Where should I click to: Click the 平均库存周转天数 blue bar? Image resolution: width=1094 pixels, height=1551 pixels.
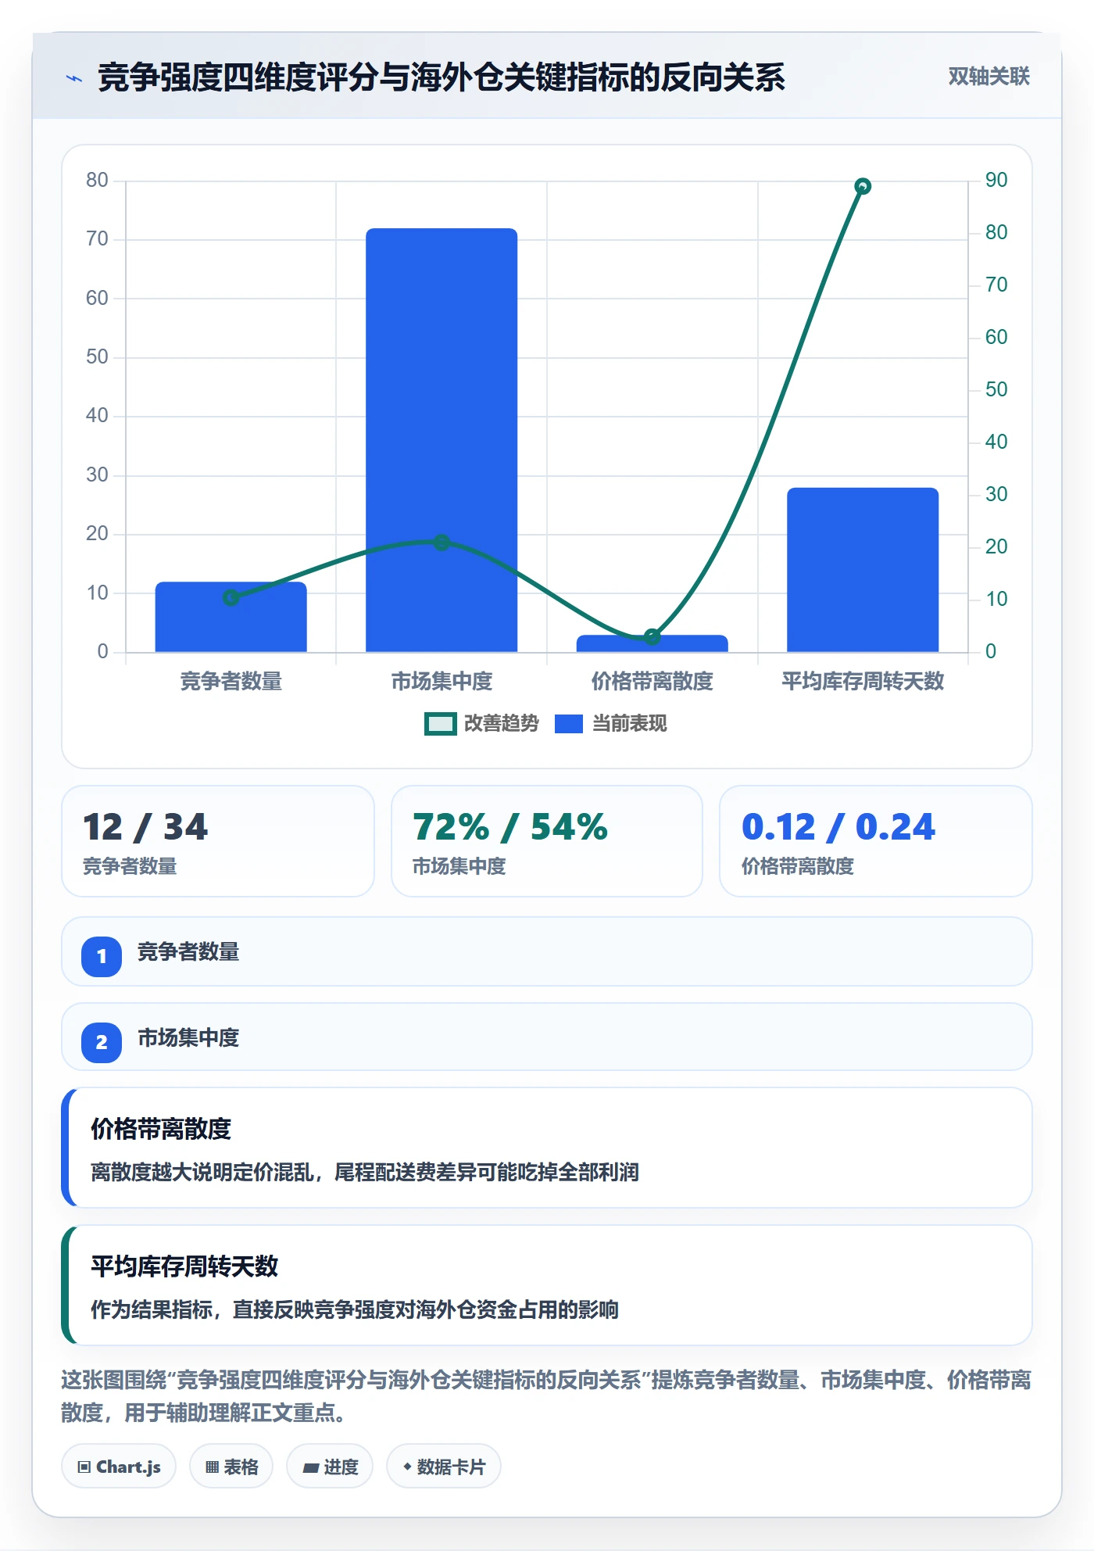click(863, 570)
